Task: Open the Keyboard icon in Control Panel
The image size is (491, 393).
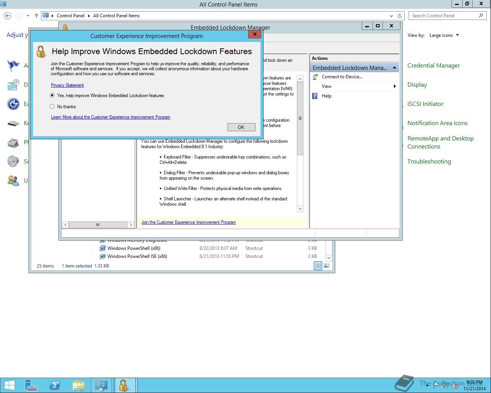Action: [x=13, y=123]
